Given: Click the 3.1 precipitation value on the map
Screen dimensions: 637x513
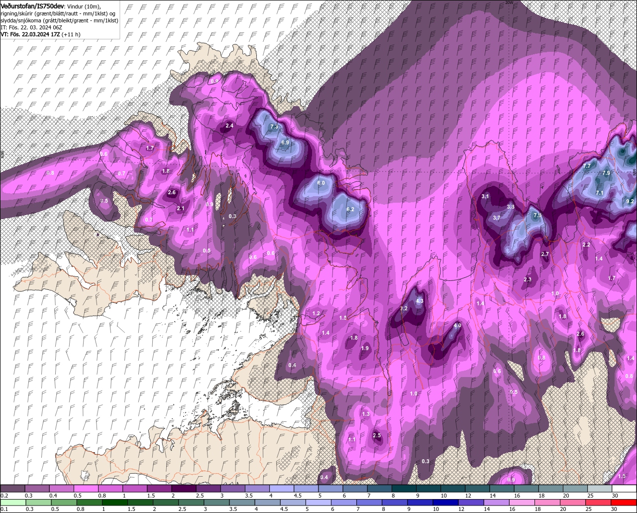Looking at the screenshot, I should click(485, 197).
